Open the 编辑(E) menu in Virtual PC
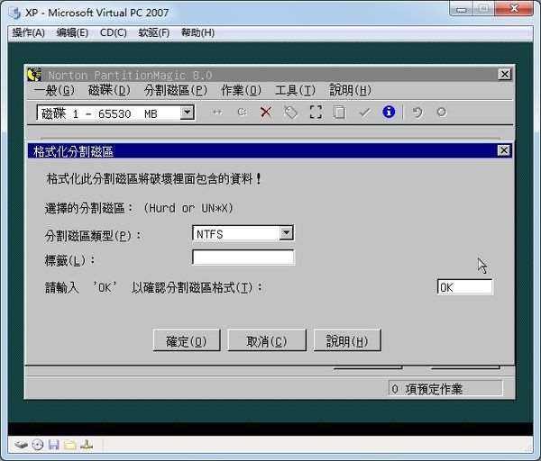The height and width of the screenshot is (461, 541). click(x=72, y=32)
